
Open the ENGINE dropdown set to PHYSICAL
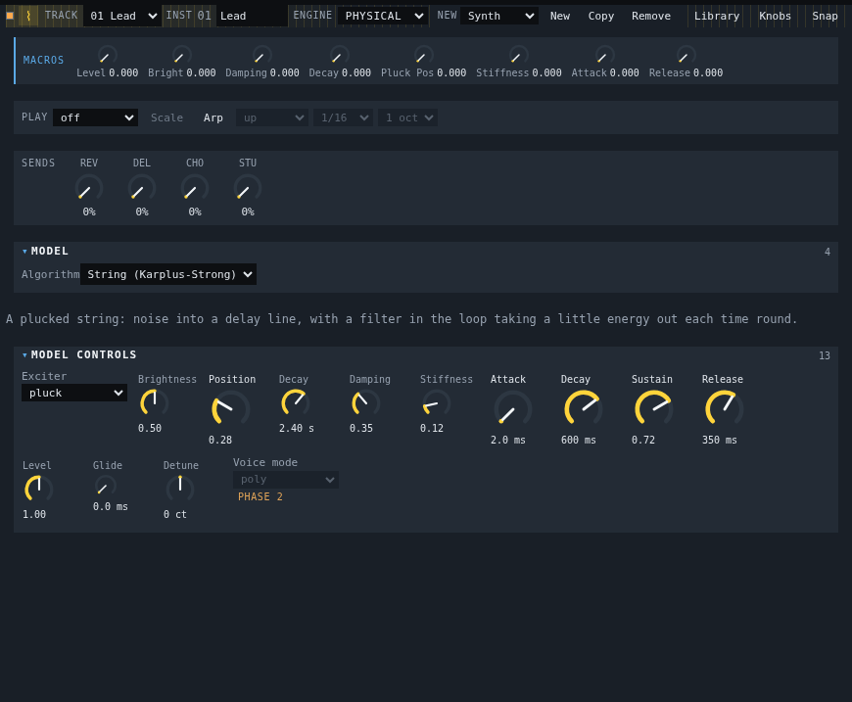pyautogui.click(x=383, y=16)
